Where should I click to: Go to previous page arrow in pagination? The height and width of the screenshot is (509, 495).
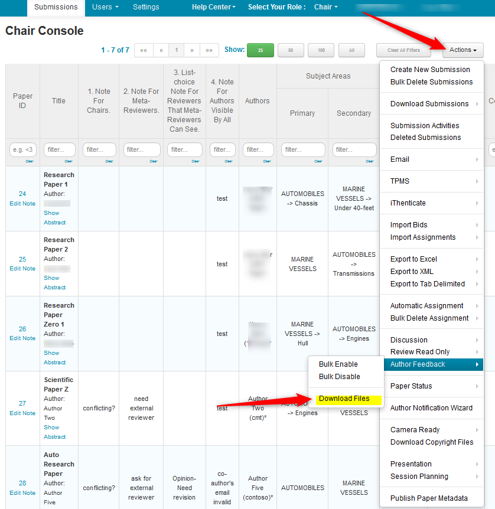pyautogui.click(x=161, y=51)
